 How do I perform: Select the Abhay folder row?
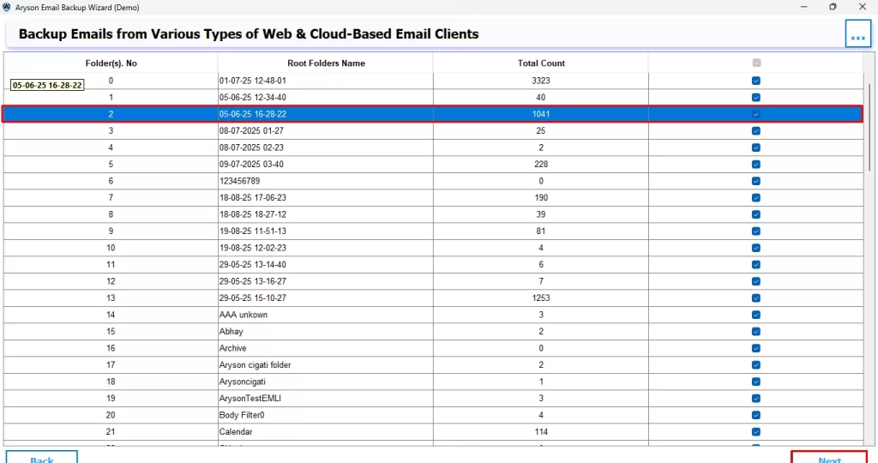tap(326, 332)
